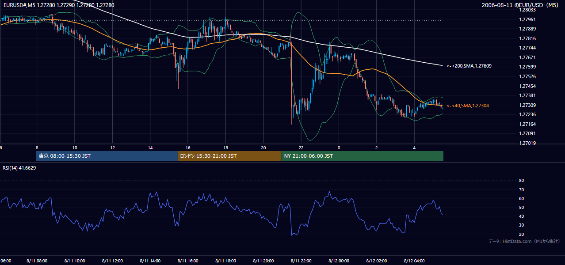The height and width of the screenshot is (265, 565).
Task: Click price axis value 1.27381
Action: (x=528, y=95)
